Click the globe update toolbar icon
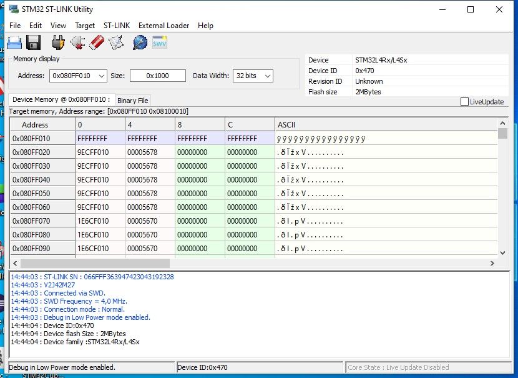The width and height of the screenshot is (518, 378). pyautogui.click(x=140, y=42)
